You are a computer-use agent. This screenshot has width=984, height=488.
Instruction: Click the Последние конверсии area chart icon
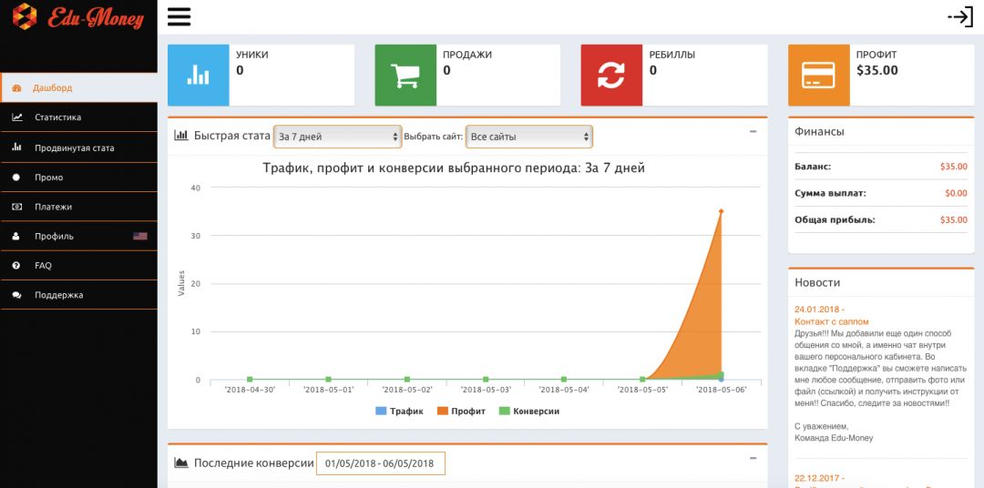click(181, 463)
